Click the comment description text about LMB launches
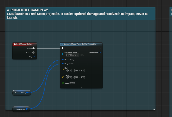The width and height of the screenshot is (172, 117). point(77,16)
